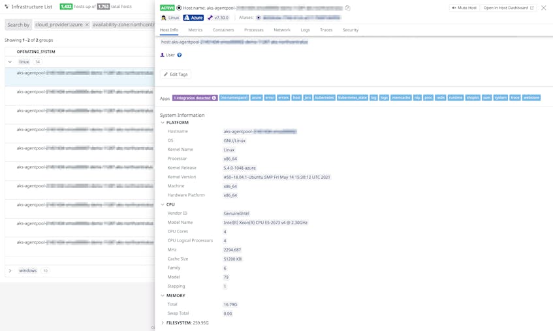Expand the FILESYSTEM section
Viewport: 553px width, 331px height.
[163, 323]
